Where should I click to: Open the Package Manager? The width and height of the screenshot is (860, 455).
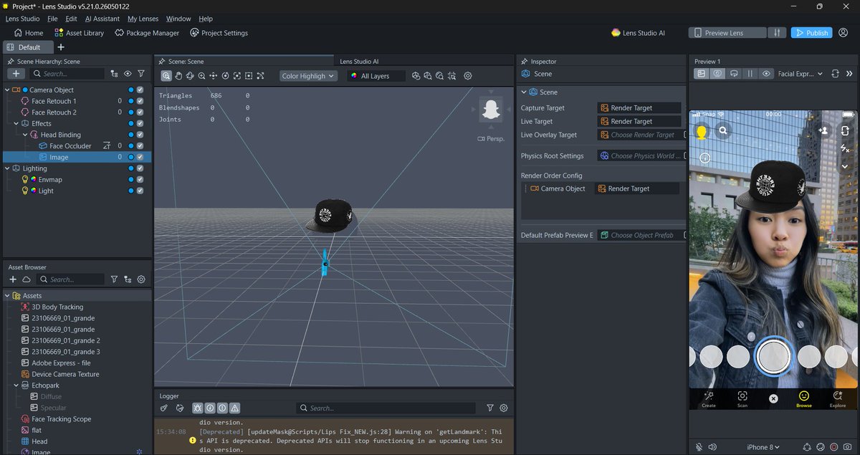tap(147, 33)
